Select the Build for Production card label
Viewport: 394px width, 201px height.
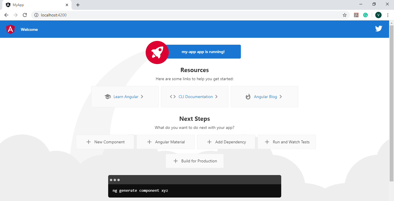(199, 161)
